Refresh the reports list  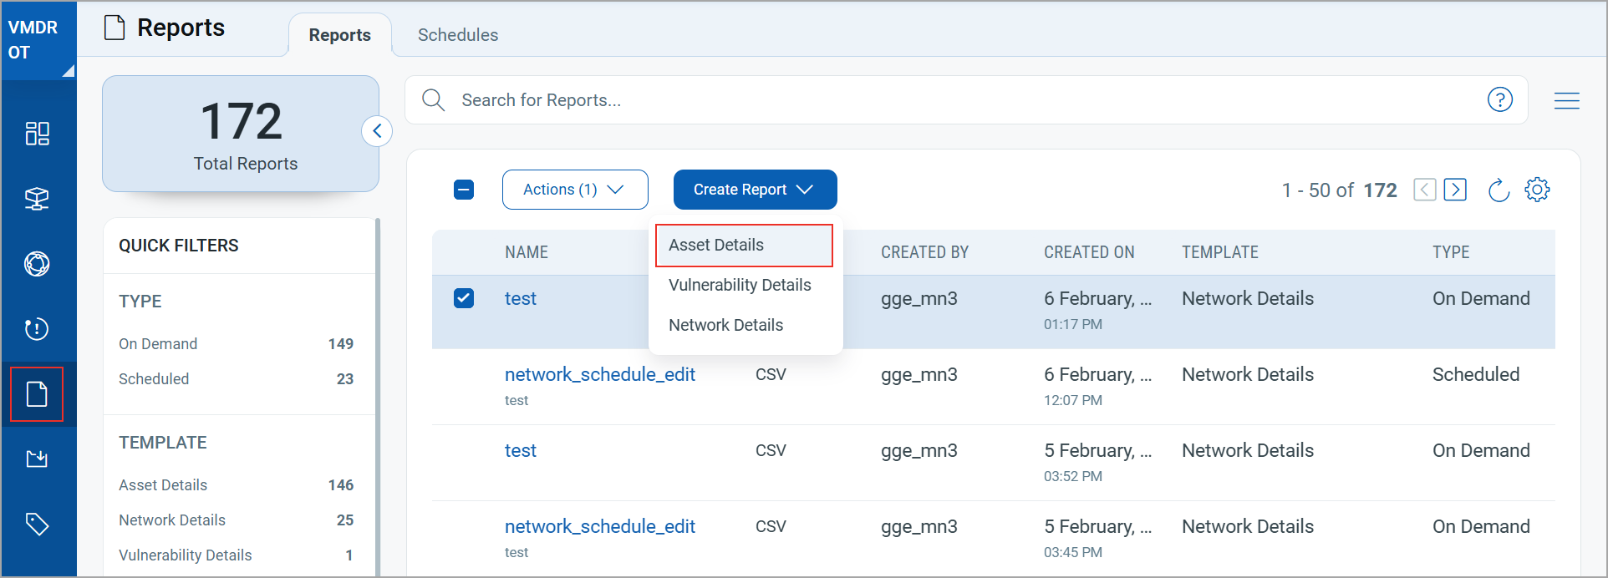[x=1499, y=190]
